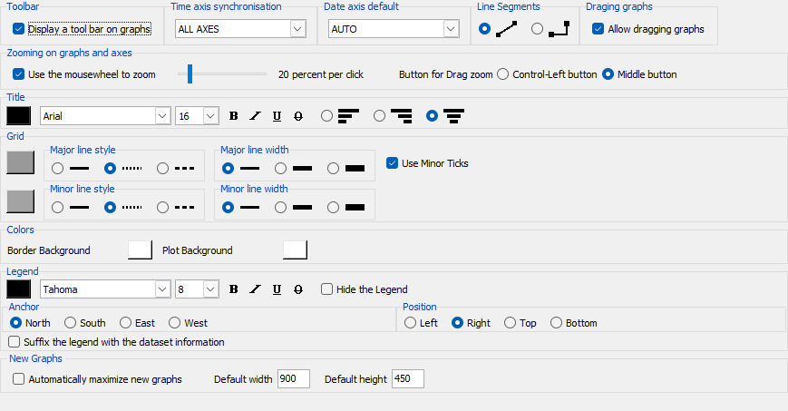Select medium Major line width
788x411 pixels.
click(x=280, y=169)
